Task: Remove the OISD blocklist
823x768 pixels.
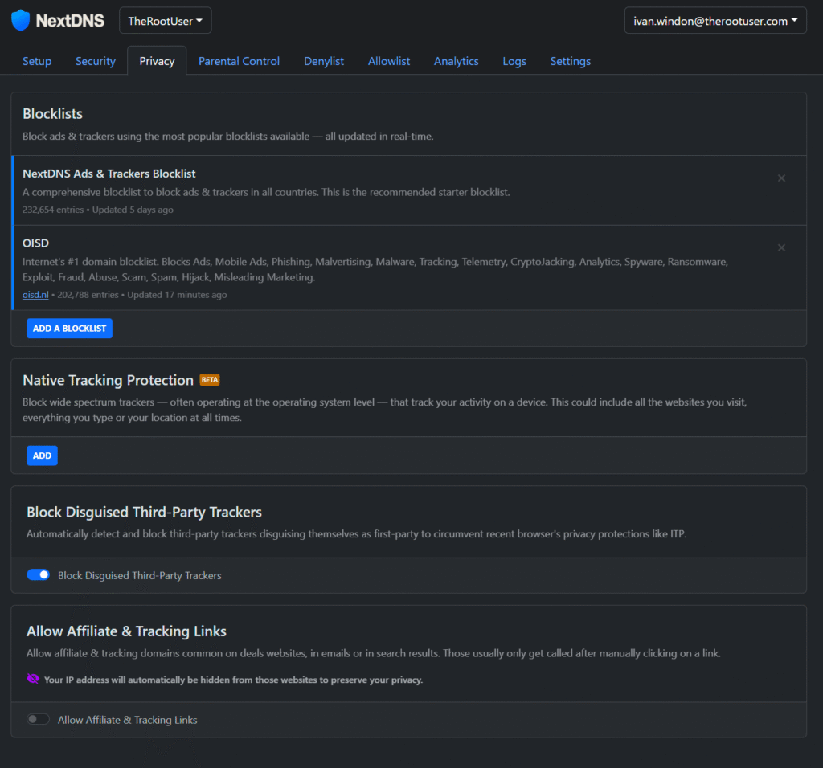Action: pyautogui.click(x=781, y=247)
